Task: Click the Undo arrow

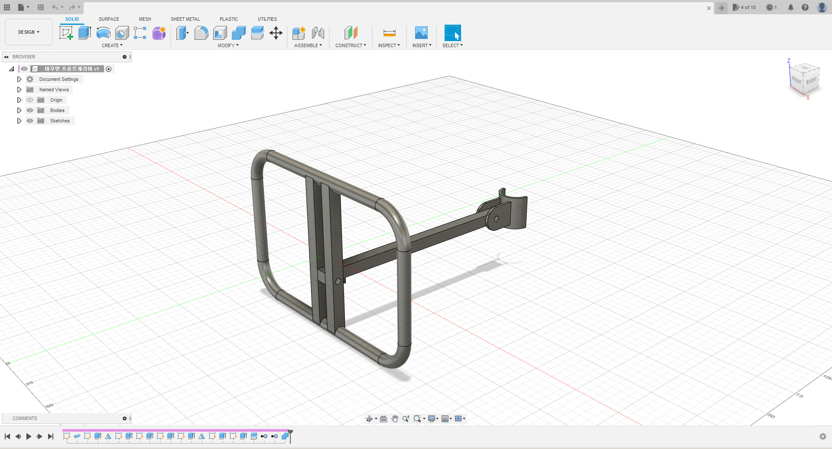Action: [x=55, y=7]
